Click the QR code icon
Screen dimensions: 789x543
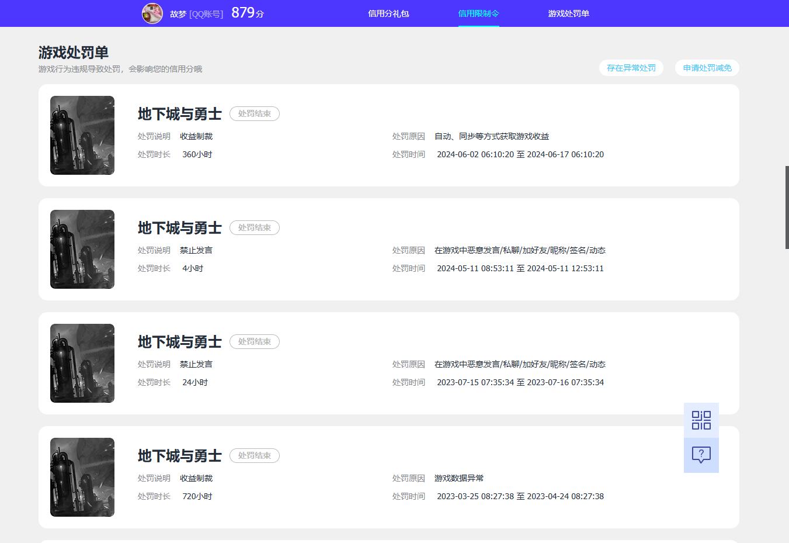point(701,420)
